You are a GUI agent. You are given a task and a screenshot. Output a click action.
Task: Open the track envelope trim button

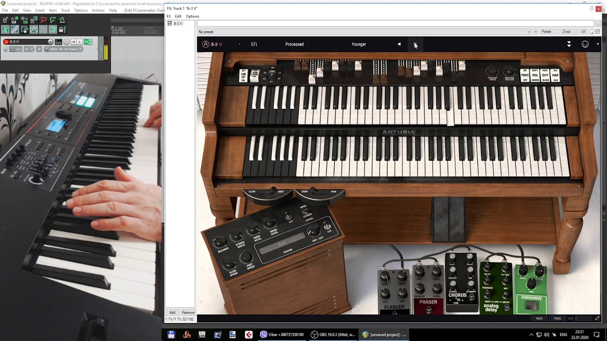[15, 49]
